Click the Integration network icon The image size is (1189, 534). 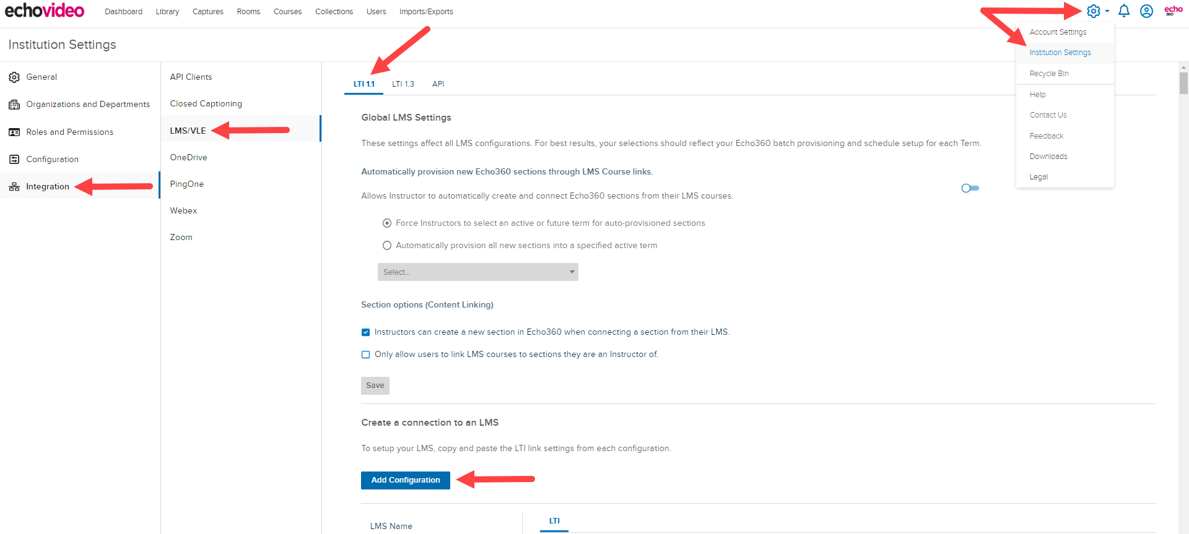(x=14, y=187)
